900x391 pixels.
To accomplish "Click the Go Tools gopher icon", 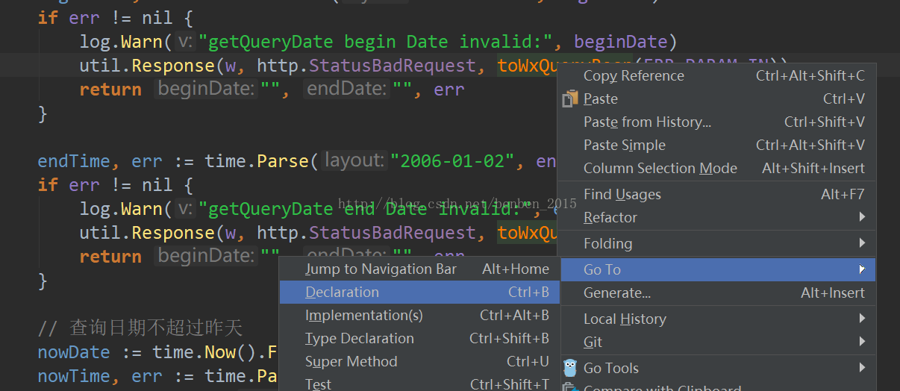I will (571, 368).
